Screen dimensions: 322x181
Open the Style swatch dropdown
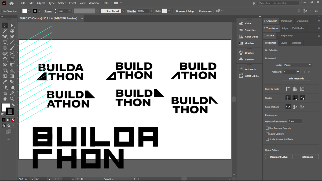click(169, 11)
